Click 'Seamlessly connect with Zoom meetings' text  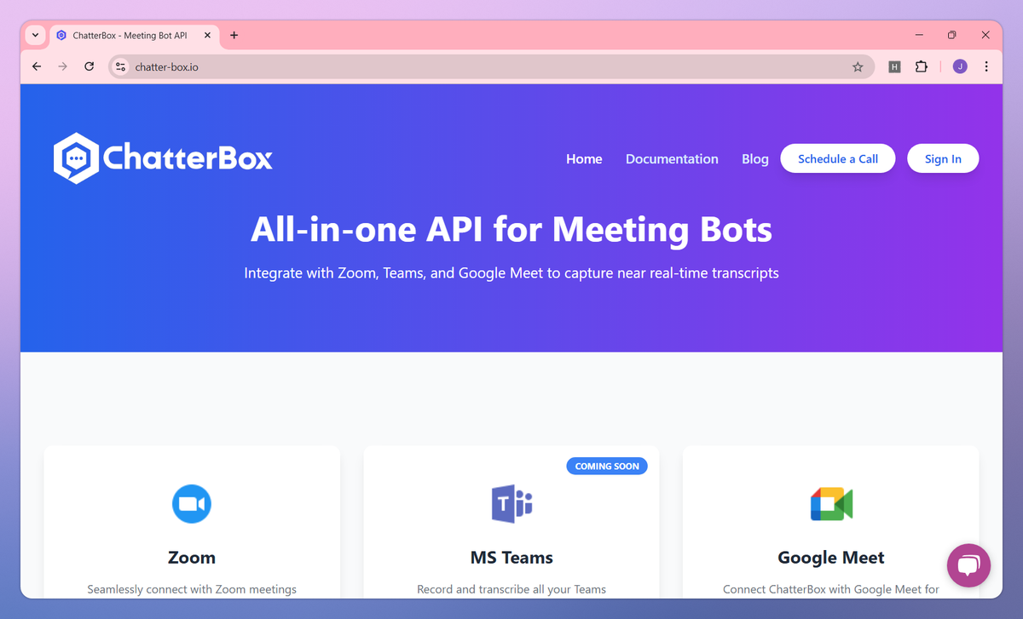click(x=192, y=589)
